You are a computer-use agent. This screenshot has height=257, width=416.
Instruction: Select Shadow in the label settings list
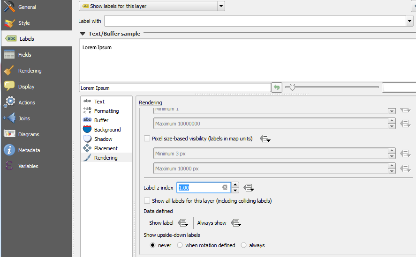click(103, 139)
